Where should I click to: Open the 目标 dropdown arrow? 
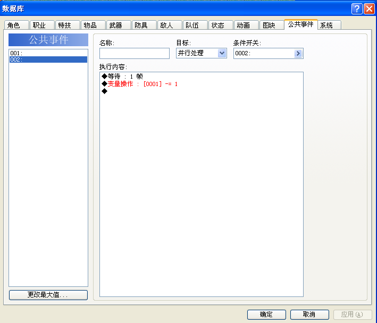(x=222, y=53)
